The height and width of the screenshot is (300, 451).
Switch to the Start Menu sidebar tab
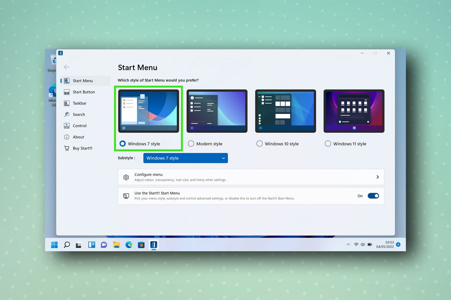click(x=83, y=80)
